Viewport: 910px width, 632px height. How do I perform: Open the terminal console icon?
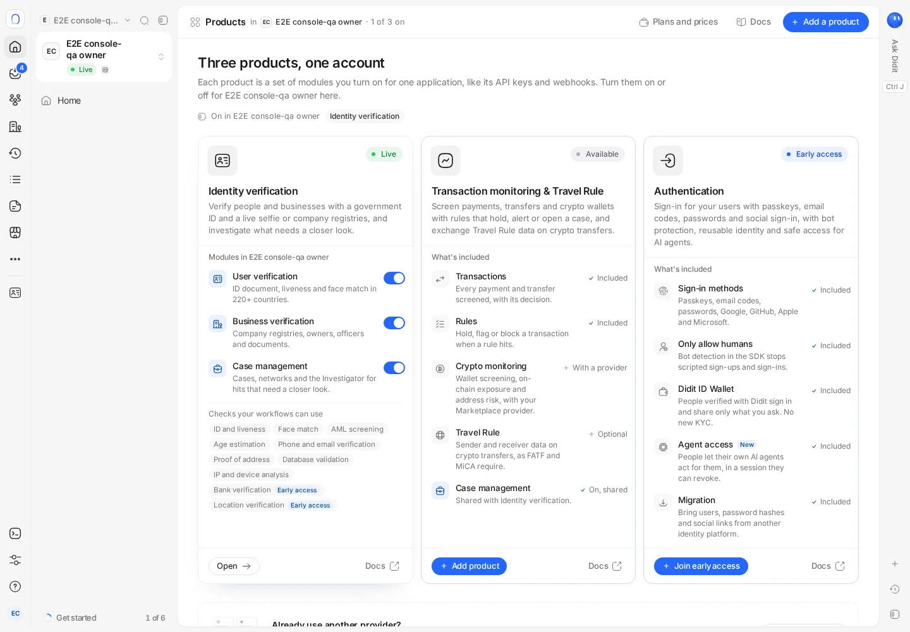15,533
